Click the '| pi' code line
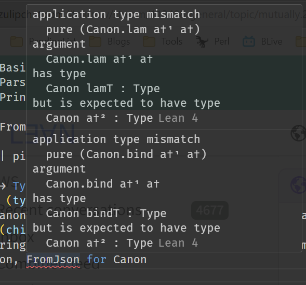 tap(13, 156)
